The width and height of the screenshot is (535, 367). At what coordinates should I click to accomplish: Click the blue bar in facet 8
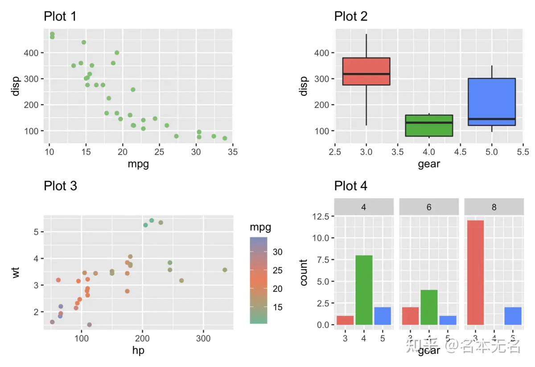513,316
